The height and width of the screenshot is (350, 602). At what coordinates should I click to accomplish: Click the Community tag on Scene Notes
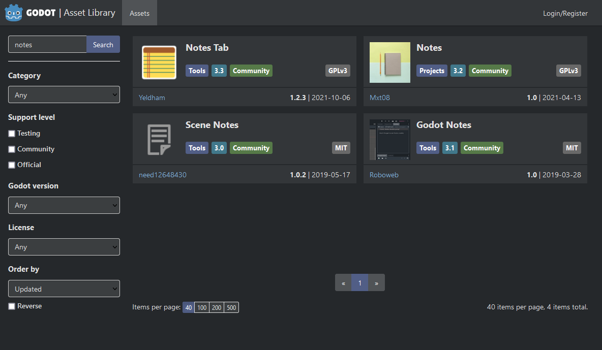[x=251, y=148]
